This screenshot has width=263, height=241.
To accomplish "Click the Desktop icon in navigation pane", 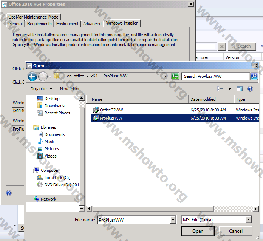I will pos(40,99).
